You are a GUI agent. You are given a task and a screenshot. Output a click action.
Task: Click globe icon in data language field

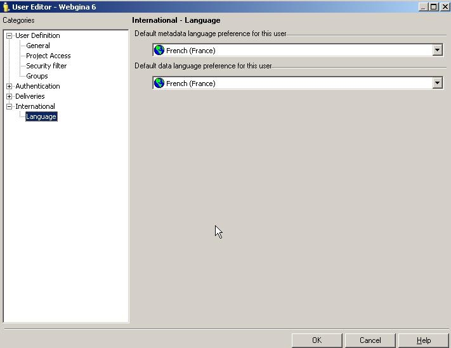[x=159, y=83]
